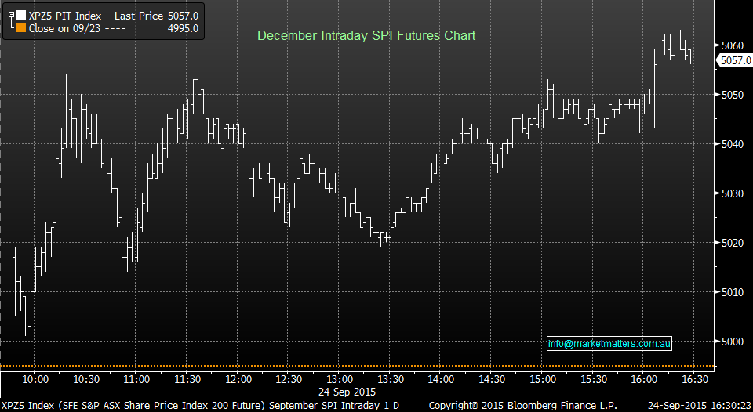The image size is (753, 412).
Task: Open the info@marketmatters.com.au email link
Action: pos(609,343)
